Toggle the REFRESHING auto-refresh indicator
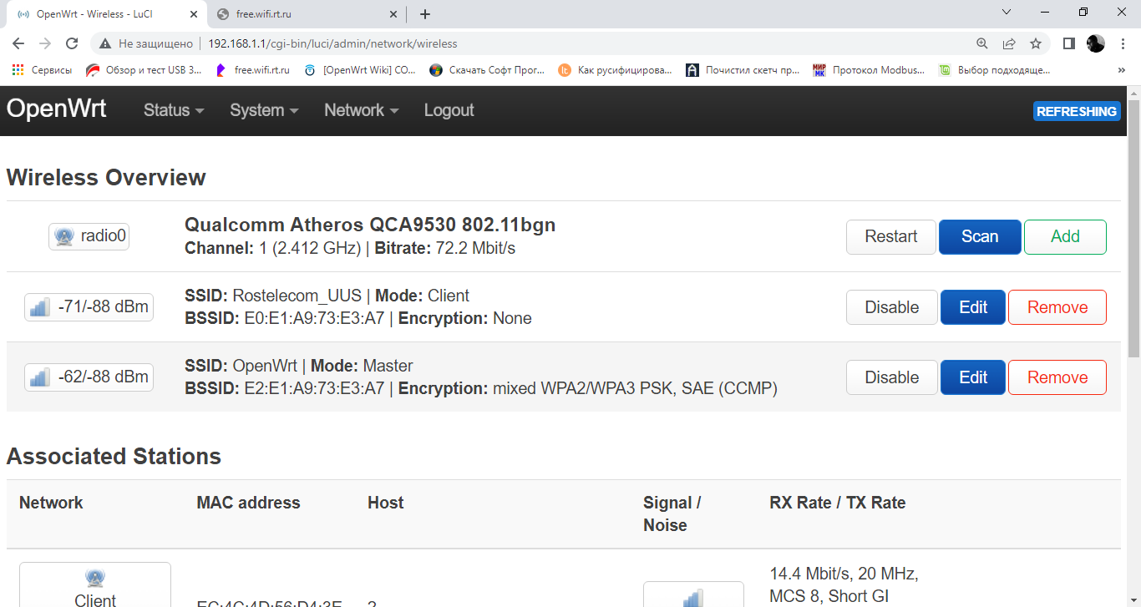Image resolution: width=1141 pixels, height=607 pixels. [x=1076, y=111]
